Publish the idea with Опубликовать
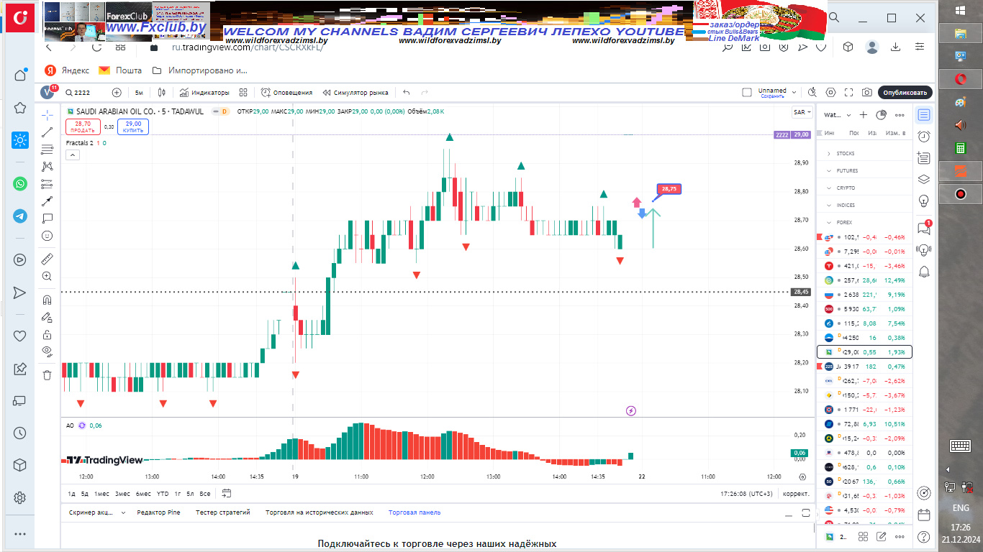 tap(905, 93)
